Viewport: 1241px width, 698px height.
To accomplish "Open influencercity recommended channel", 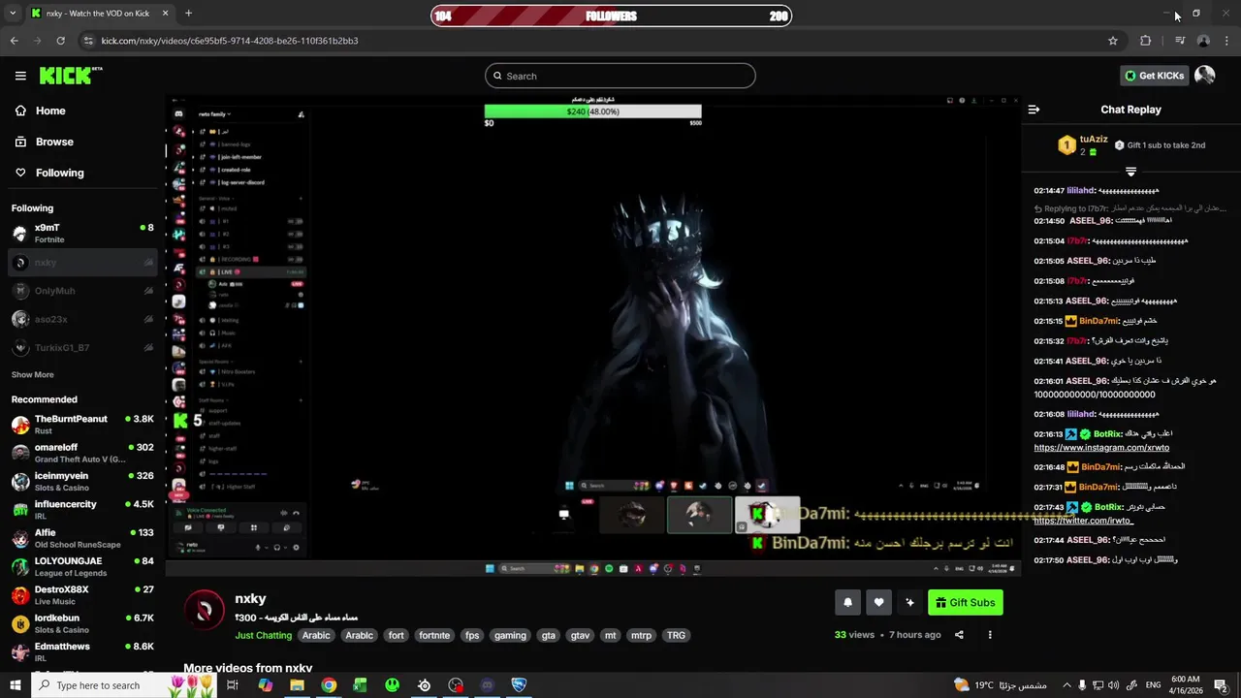I will [82, 509].
